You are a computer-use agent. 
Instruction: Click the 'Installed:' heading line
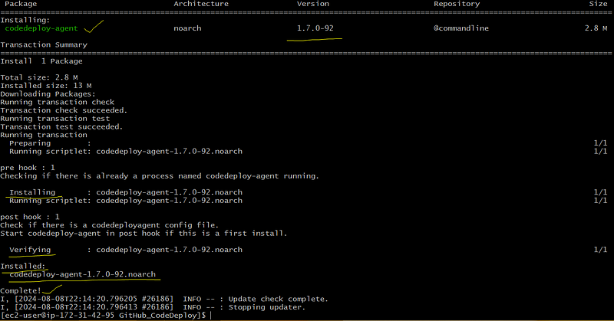tap(23, 267)
